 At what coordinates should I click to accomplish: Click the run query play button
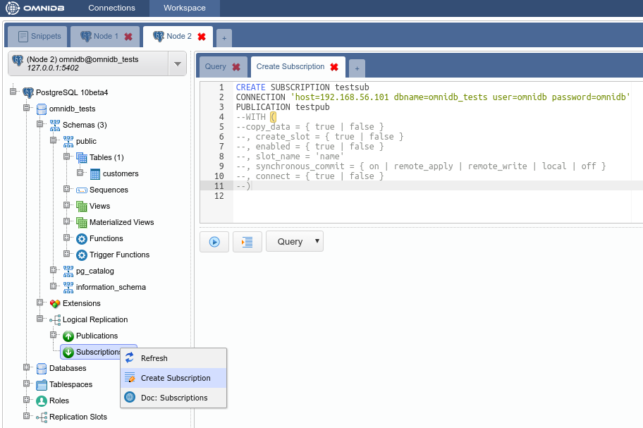point(214,242)
